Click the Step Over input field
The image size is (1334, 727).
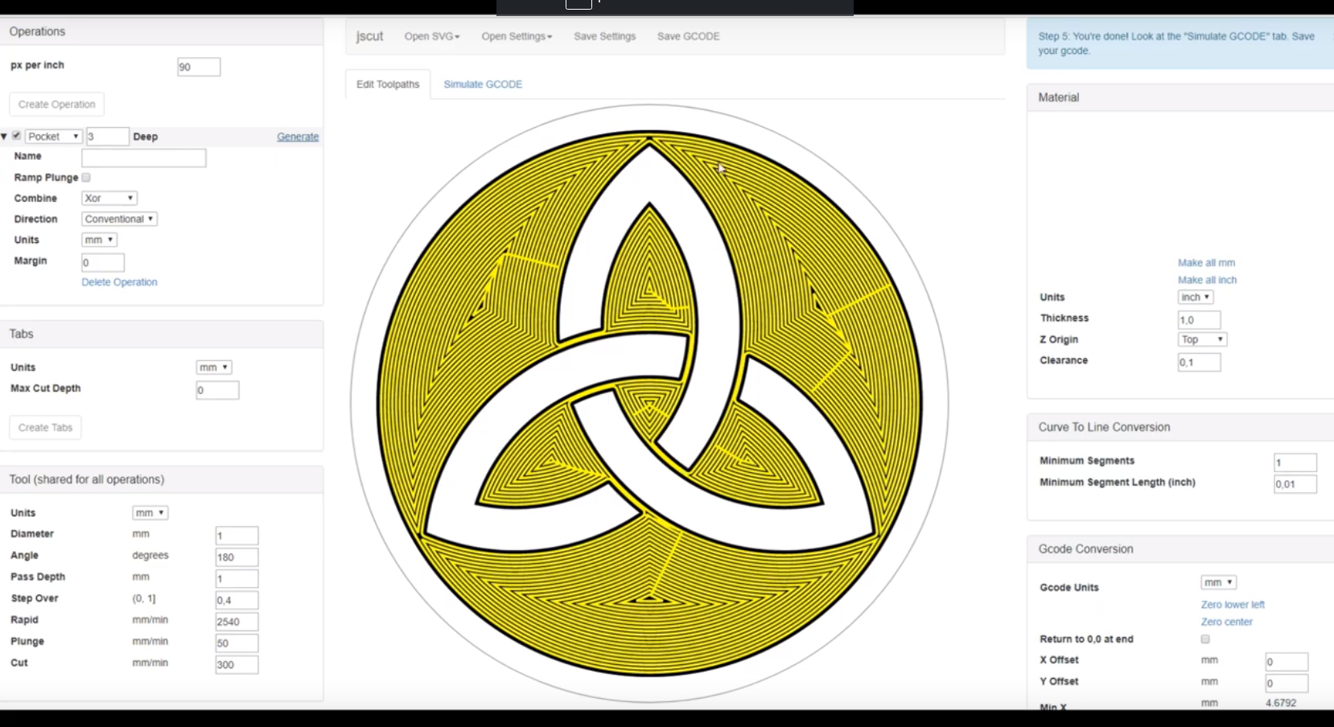[x=237, y=600]
